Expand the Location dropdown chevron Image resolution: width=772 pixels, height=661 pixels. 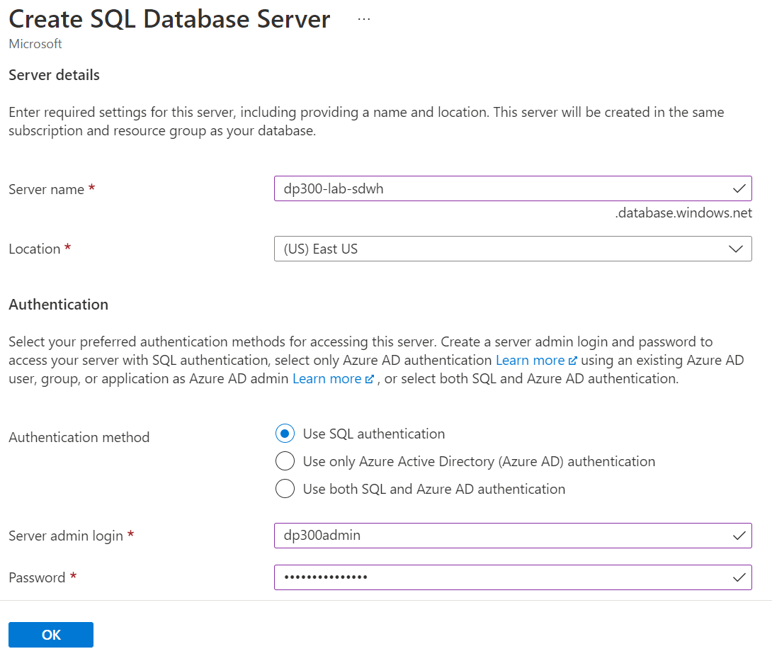(736, 249)
